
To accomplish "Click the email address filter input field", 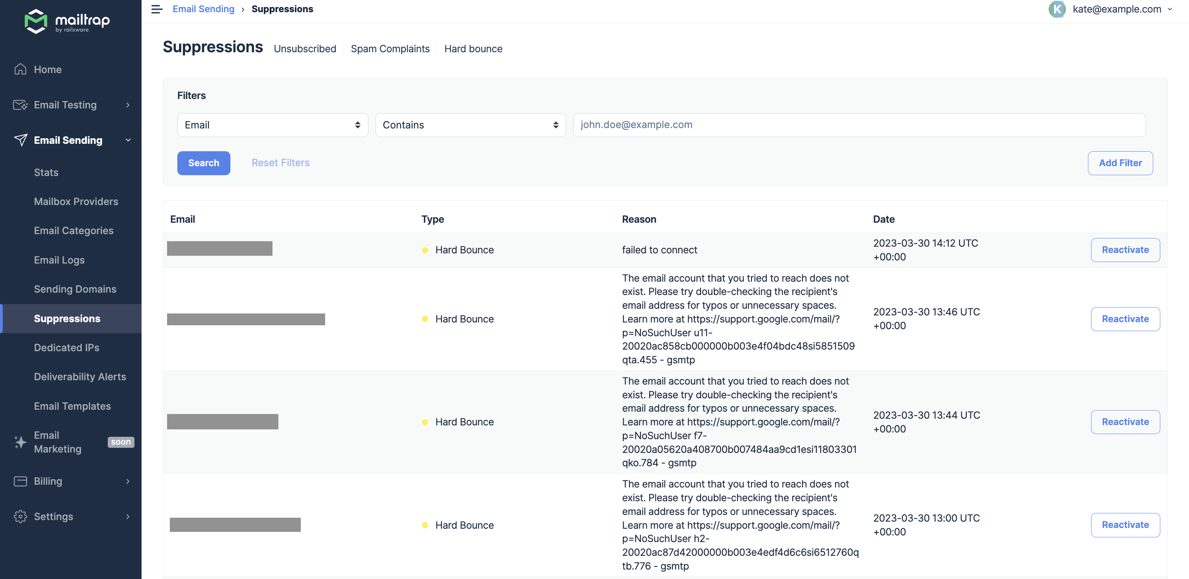I will 858,125.
